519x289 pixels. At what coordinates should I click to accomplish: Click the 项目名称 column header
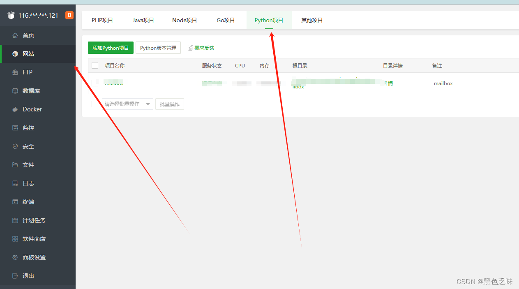click(x=115, y=66)
